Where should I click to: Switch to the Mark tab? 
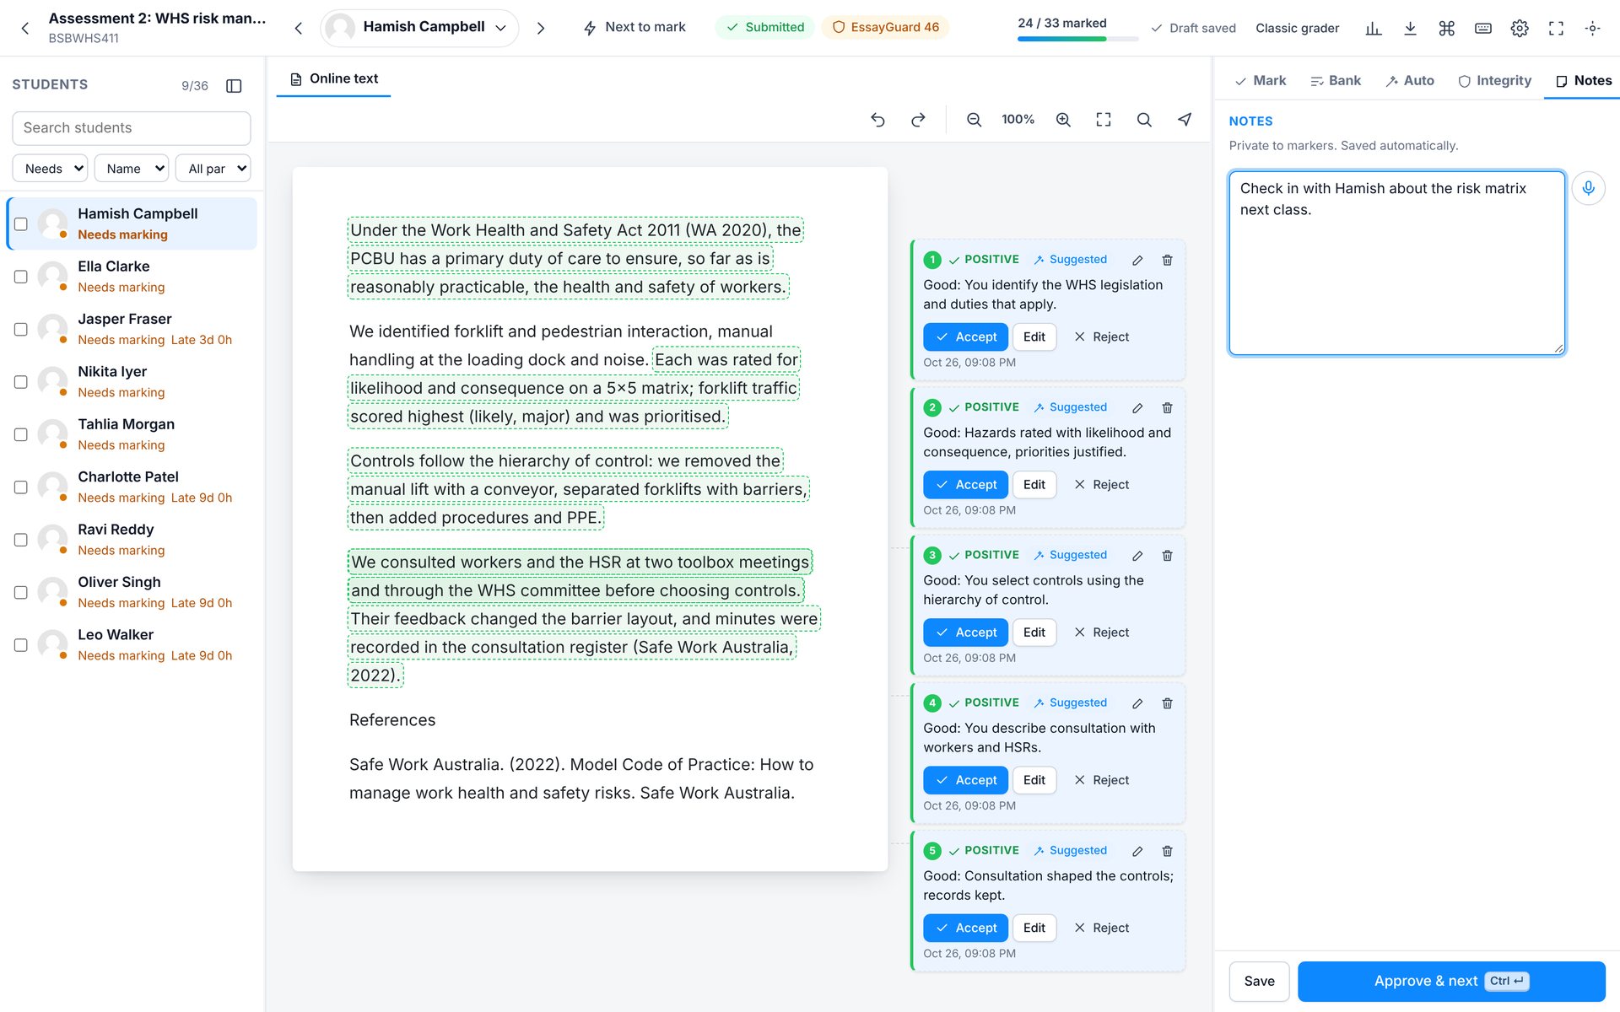1261,81
